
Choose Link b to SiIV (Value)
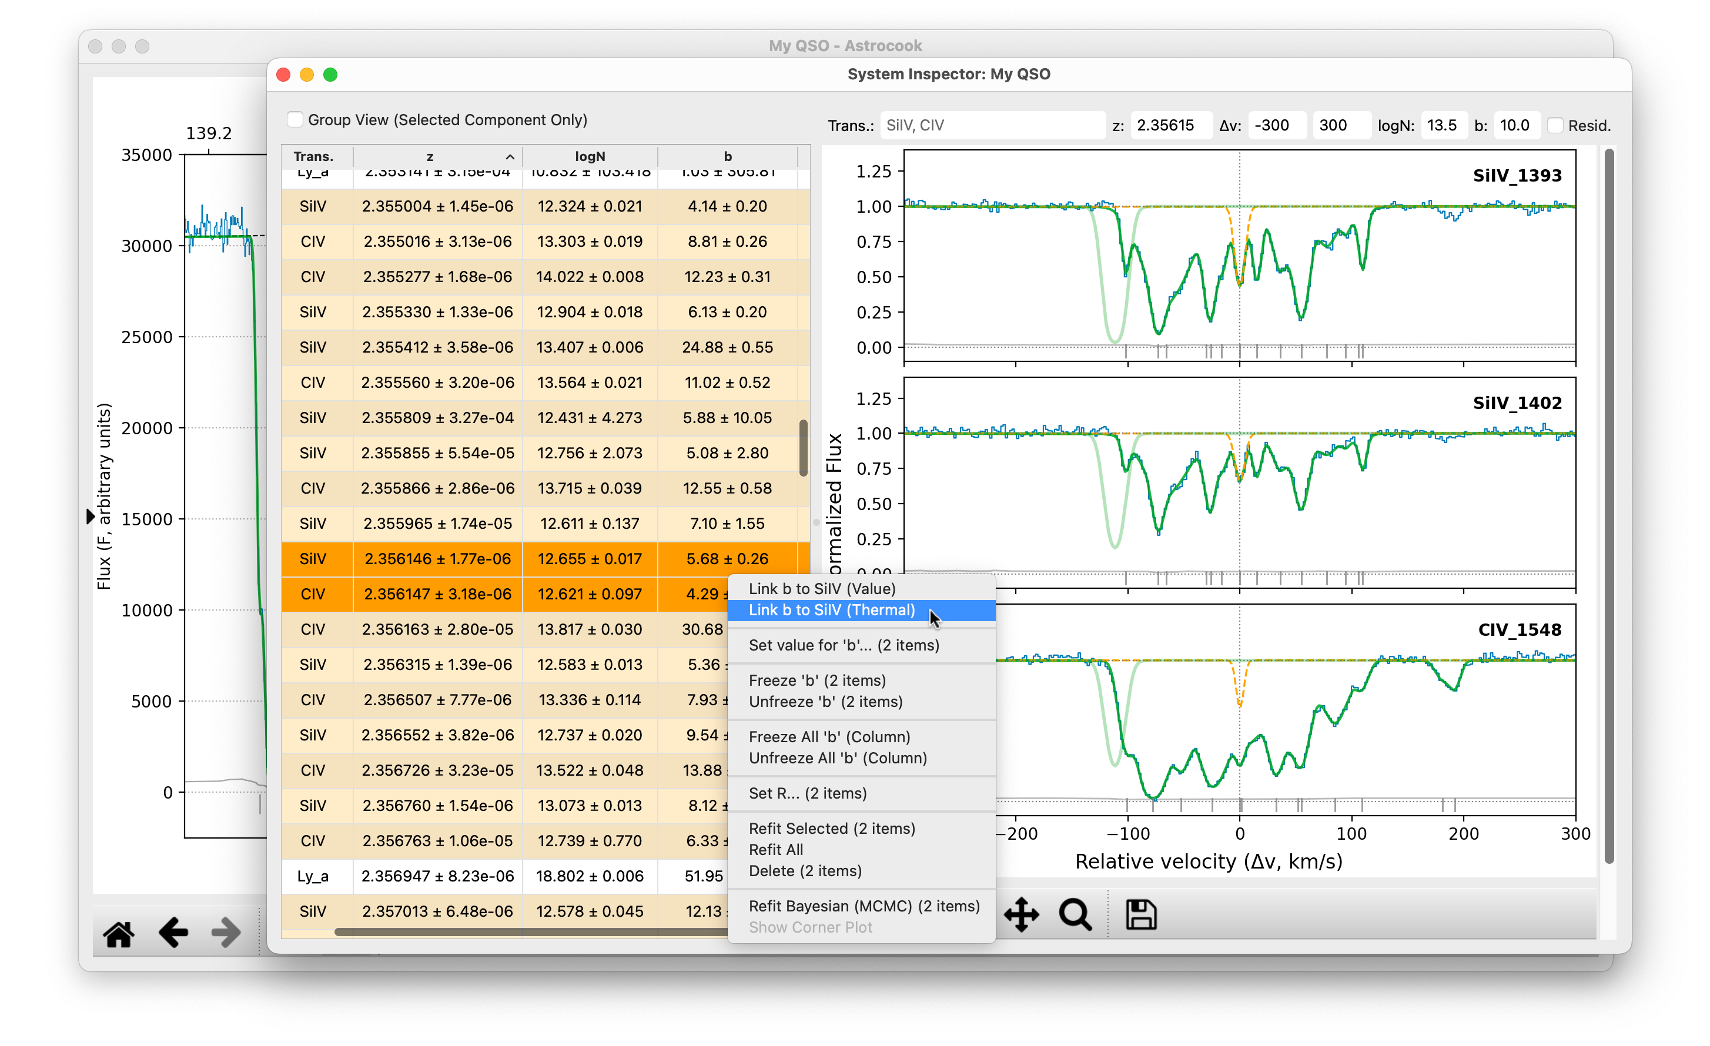(x=861, y=589)
